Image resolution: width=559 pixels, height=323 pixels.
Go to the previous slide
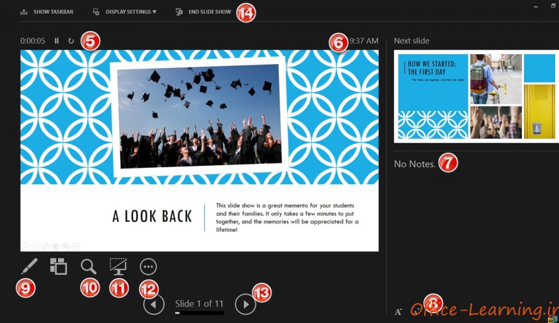pos(154,304)
